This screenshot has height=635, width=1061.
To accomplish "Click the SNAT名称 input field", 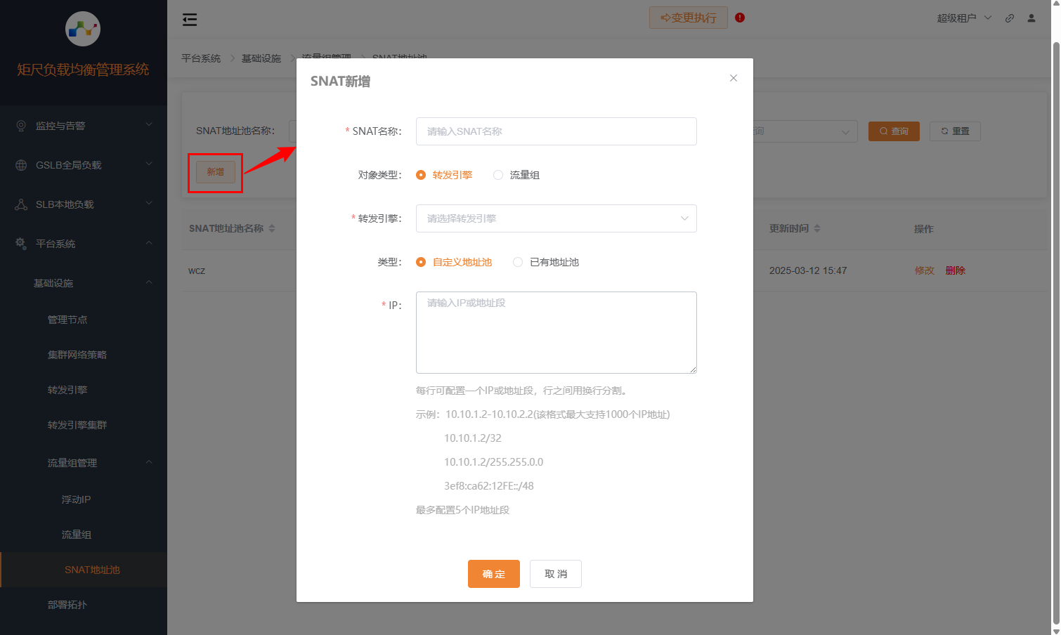I will [556, 131].
